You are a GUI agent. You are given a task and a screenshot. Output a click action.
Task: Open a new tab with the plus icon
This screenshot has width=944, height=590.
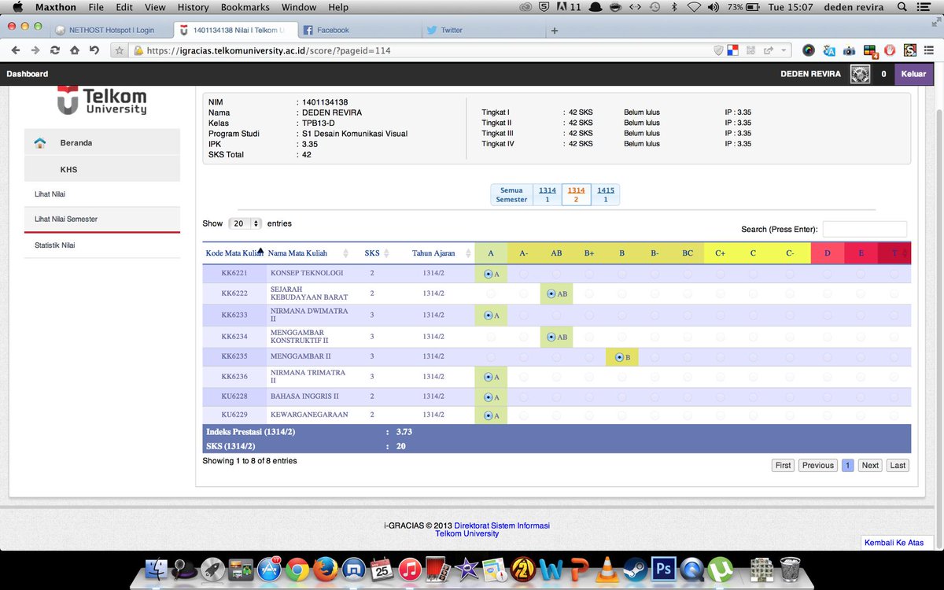tap(555, 31)
